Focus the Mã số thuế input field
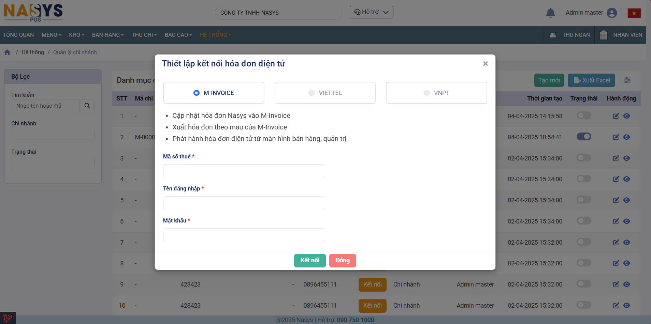 coord(244,171)
